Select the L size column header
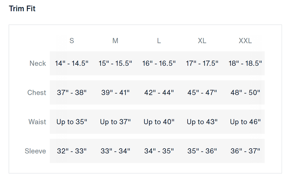This screenshot has width=288, height=179. (159, 41)
